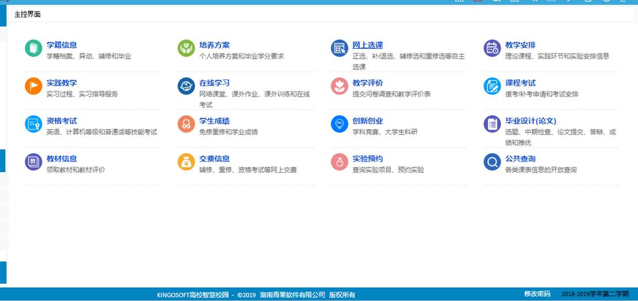Click the green 学籍信息 book icon
Image resolution: width=638 pixels, height=301 pixels.
[33, 48]
